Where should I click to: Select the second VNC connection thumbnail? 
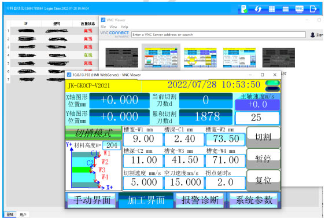161,58
